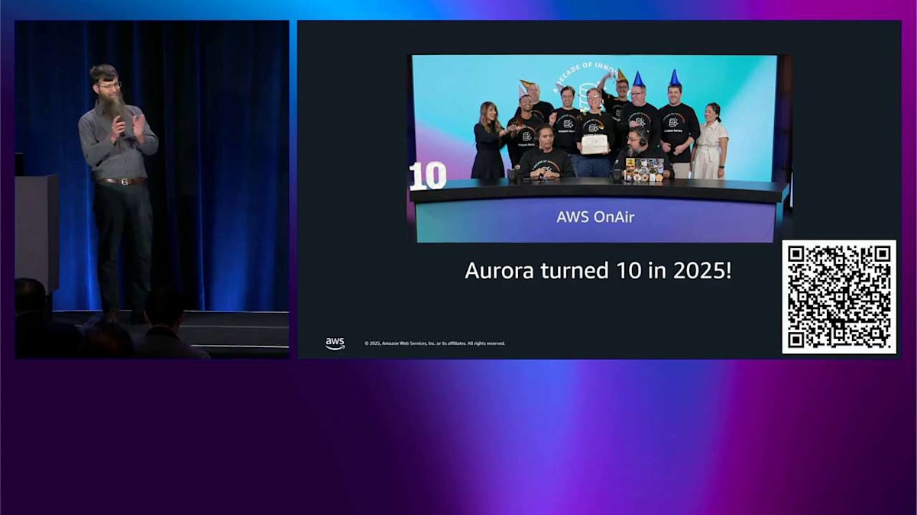The image size is (917, 515).
Task: Select the 'Aurora turned 10 in 2025!' caption
Action: (x=598, y=271)
